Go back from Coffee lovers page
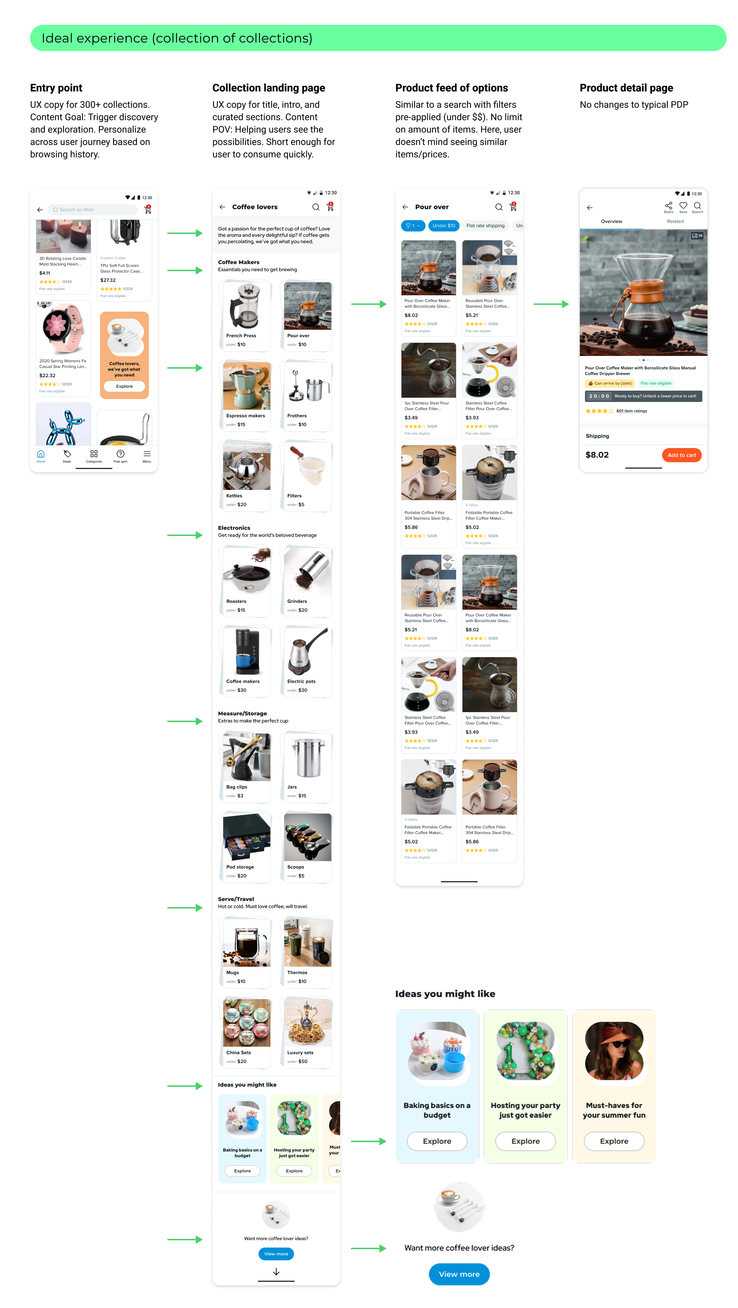The height and width of the screenshot is (1308, 738). coord(222,207)
